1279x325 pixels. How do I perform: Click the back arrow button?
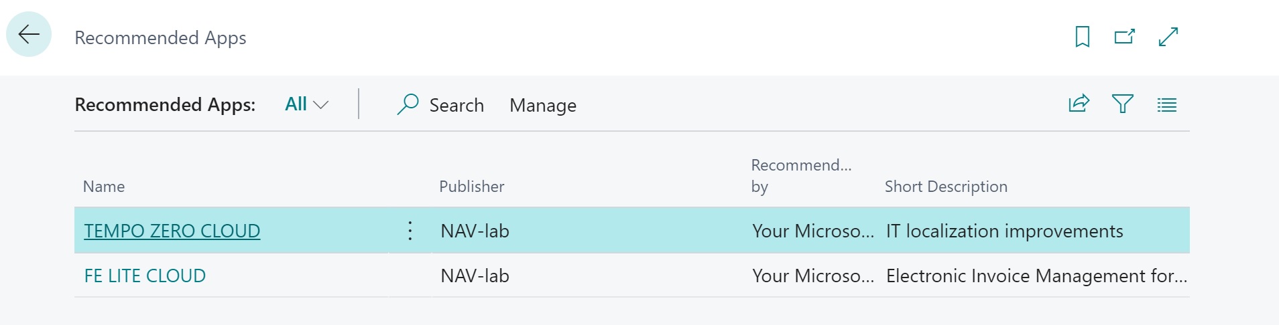[x=29, y=34]
